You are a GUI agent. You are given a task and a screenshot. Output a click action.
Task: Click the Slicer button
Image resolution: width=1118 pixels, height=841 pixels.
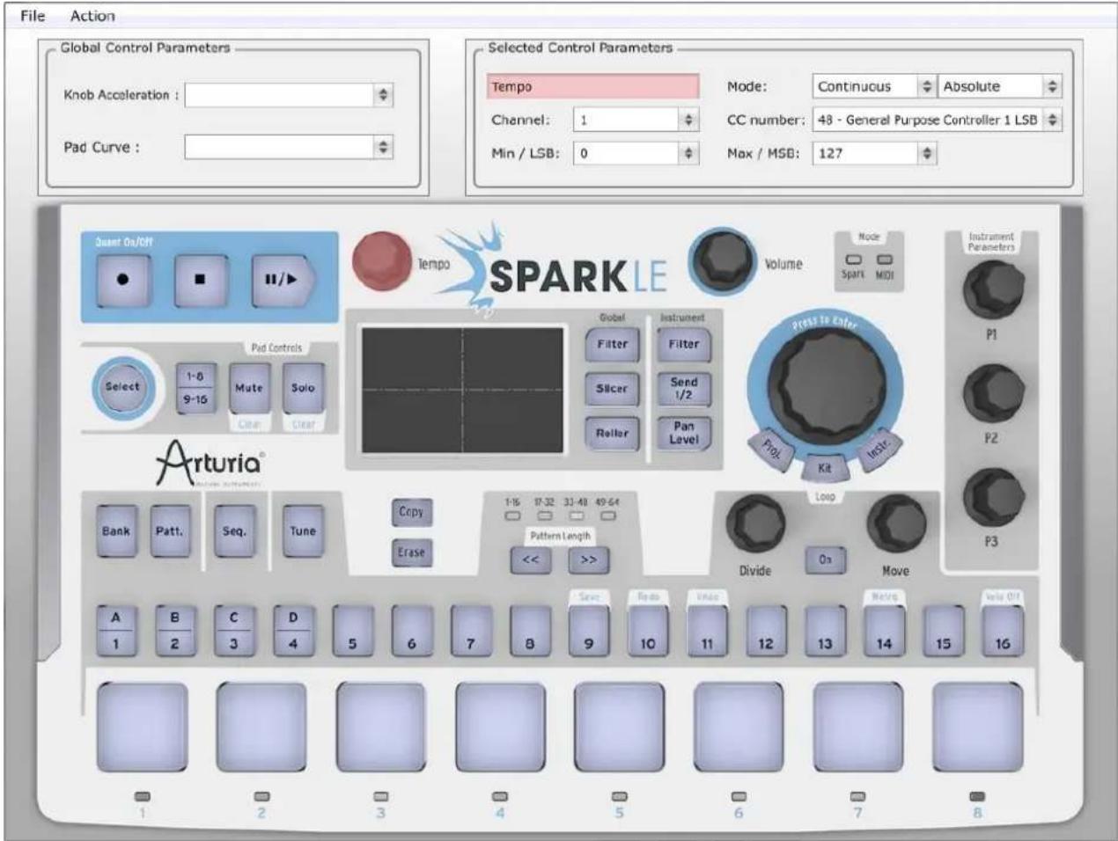point(612,389)
